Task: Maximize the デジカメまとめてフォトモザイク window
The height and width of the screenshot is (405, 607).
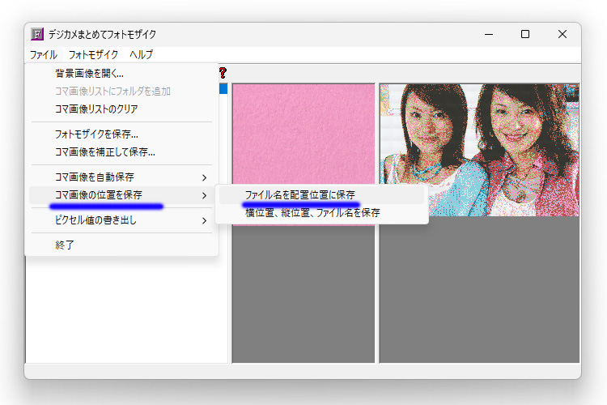Action: pyautogui.click(x=525, y=34)
